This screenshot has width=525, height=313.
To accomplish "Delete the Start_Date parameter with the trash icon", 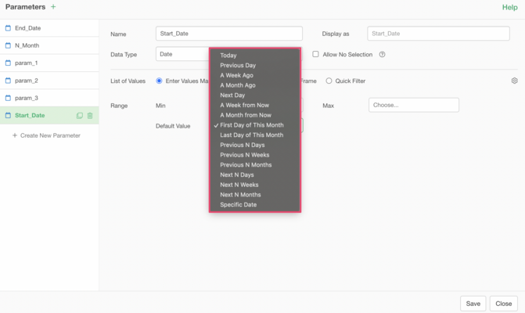I will pos(90,116).
